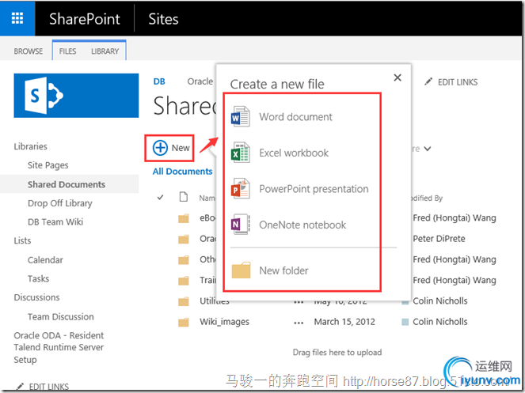Click the Word document icon
This screenshot has height=393, width=525.
point(239,118)
